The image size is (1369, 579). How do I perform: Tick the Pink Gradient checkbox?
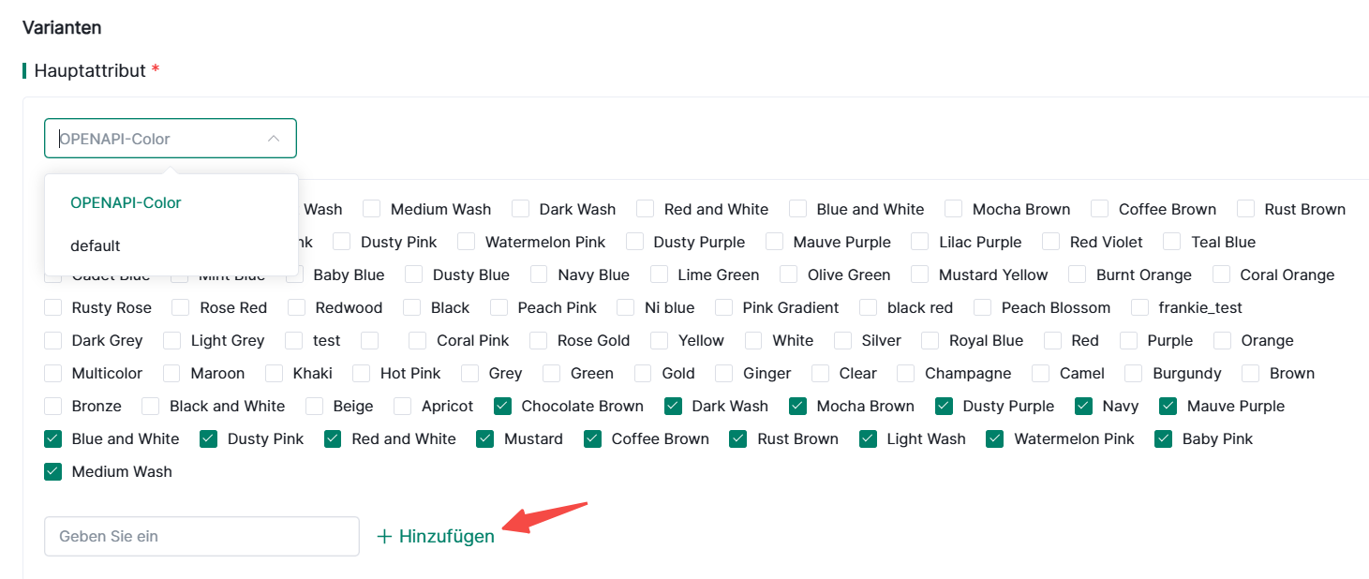pos(724,308)
